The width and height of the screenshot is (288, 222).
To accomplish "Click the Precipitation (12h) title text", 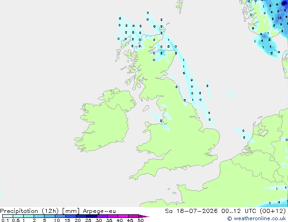I will coord(30,211).
